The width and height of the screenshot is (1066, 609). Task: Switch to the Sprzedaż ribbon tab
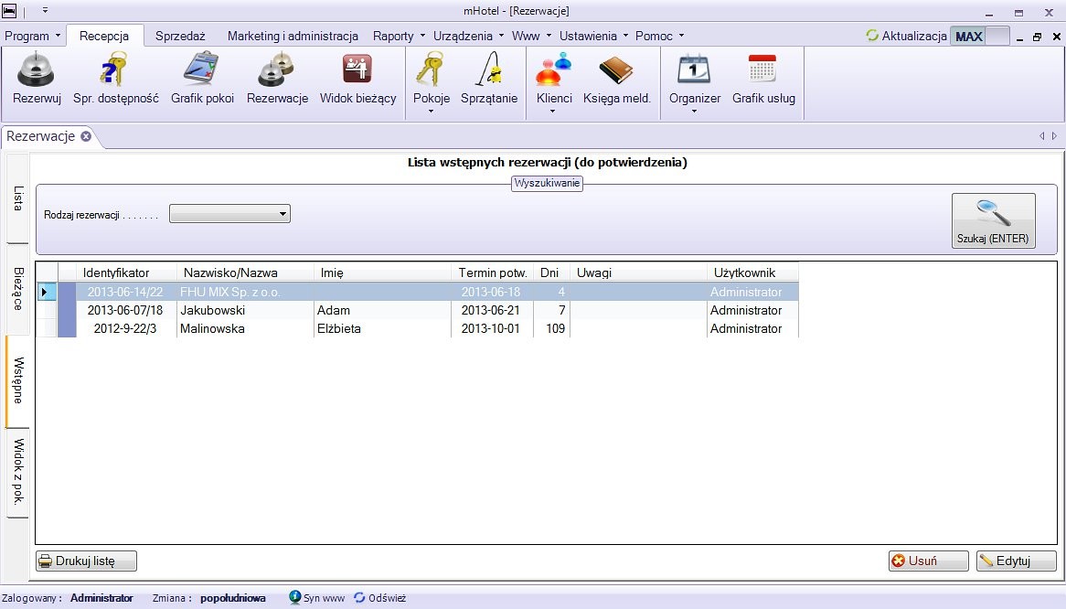pos(180,36)
